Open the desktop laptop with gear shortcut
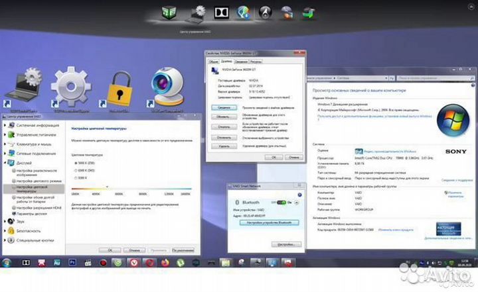The image size is (478, 292). (24, 87)
